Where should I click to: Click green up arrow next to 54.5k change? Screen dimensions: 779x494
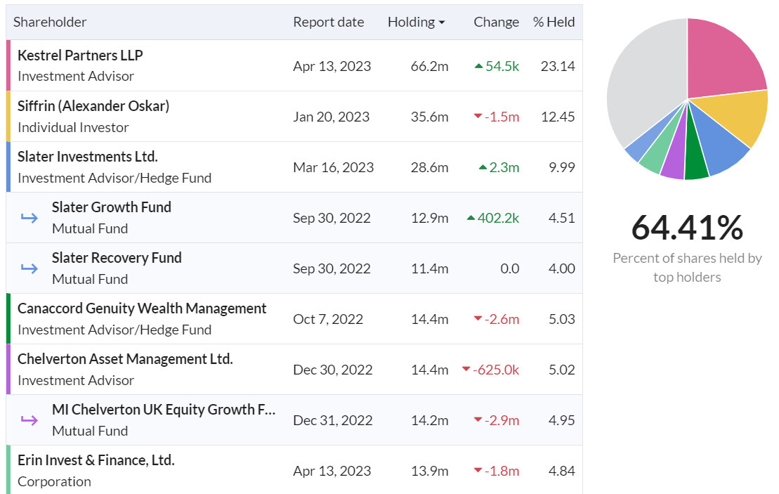(x=478, y=65)
